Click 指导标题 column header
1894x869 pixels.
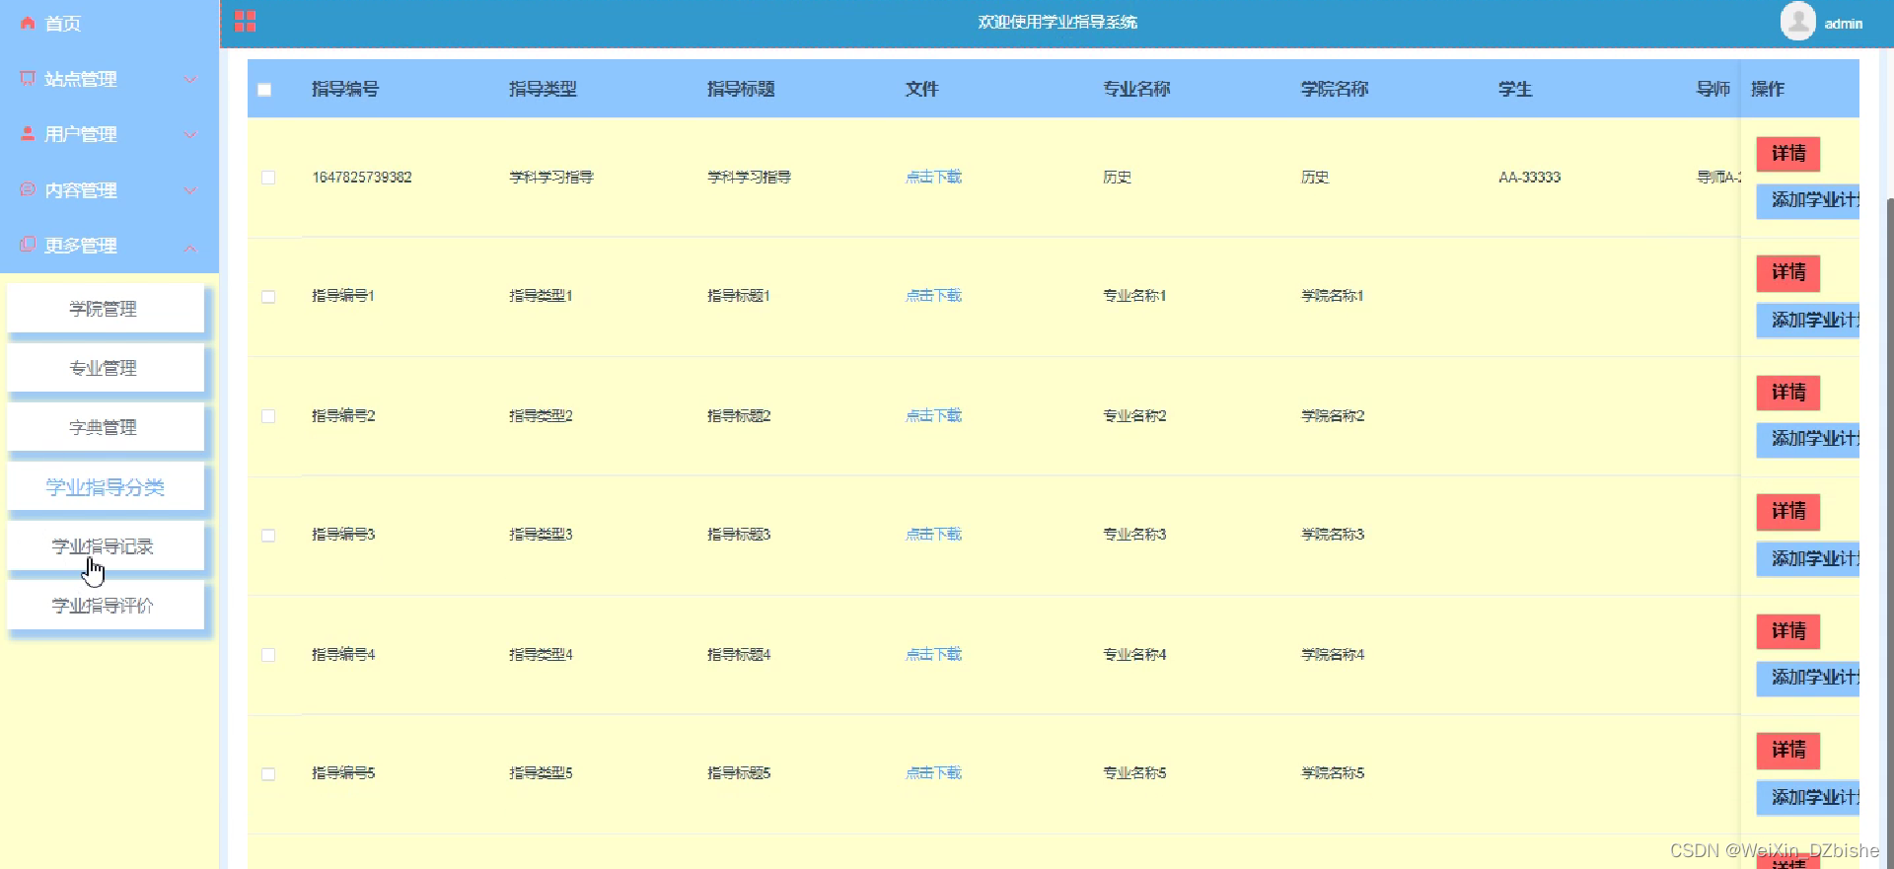741,89
